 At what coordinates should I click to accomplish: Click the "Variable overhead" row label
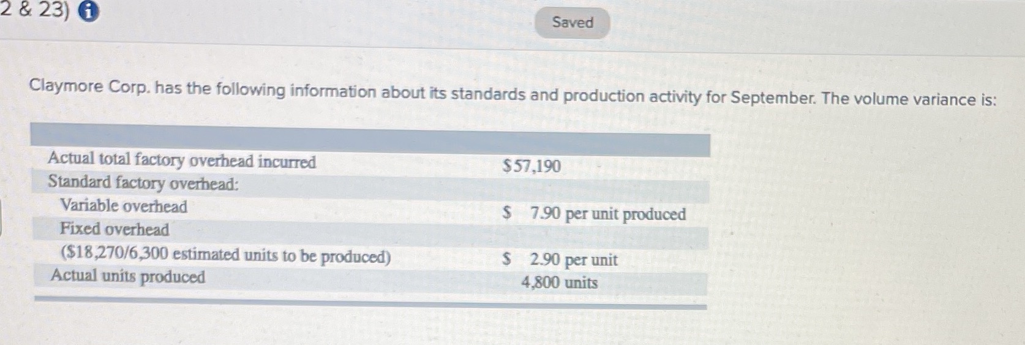[124, 206]
